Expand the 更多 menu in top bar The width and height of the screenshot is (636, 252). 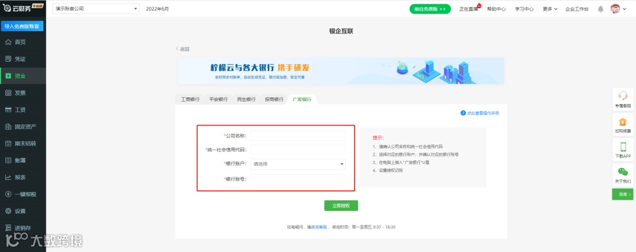tap(550, 9)
